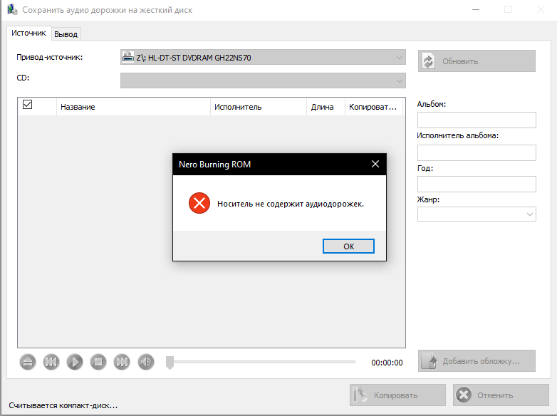Minimize the Сохранить аудио дорожки window
Screen dimensions: 557x416
click(476, 9)
